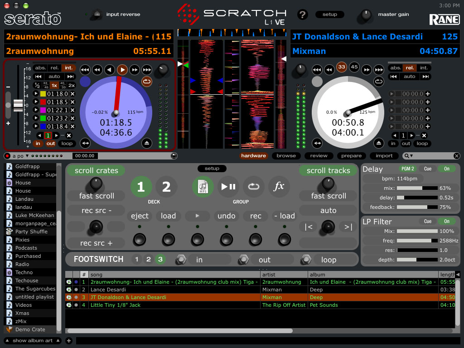The height and width of the screenshot is (348, 464).
Task: Click the MP3 file icon in GROUP
Action: coord(203,186)
